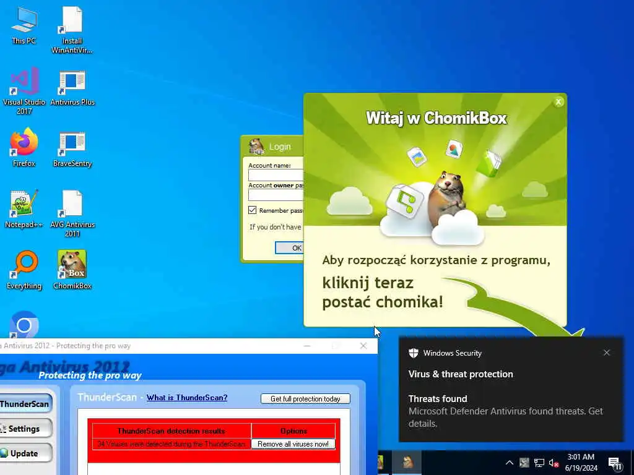Screen dimensions: 634x475
Task: Follow the What is ThunderScan? link
Action: (187, 398)
